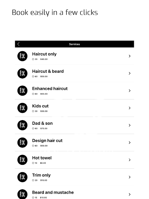Image resolution: width=149 pixels, height=199 pixels.
Task: Go back using the Services header arrow
Action: [x=18, y=44]
